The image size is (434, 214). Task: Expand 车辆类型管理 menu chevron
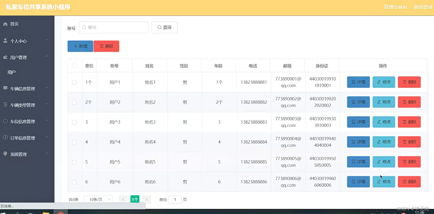(47, 104)
